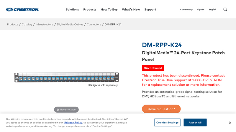Go to DigitalMedia Cables breadcrumb
Screen dimensions: 236x132
point(70,24)
